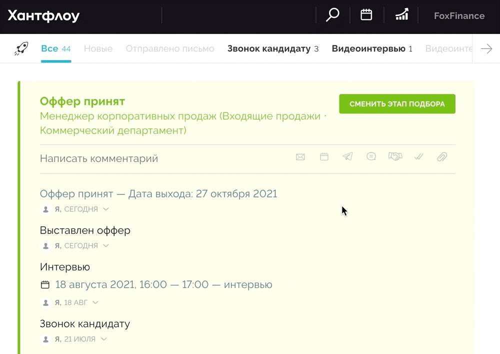Click the paper plane message icon
The image size is (500, 354).
click(347, 157)
